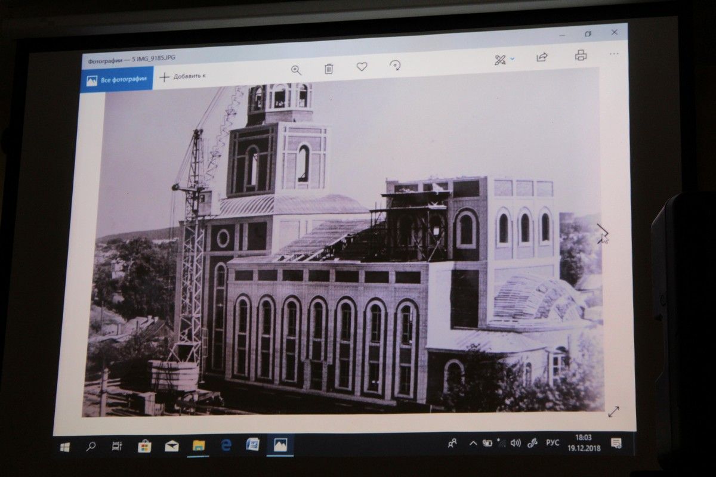Add photo to favorites via heart icon
Image resolution: width=716 pixels, height=477 pixels.
(x=362, y=67)
